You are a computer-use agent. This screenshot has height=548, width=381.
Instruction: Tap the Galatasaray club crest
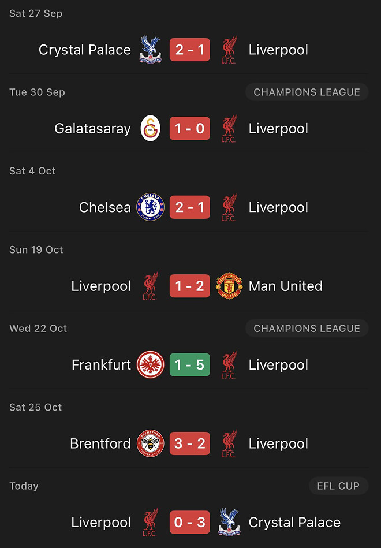point(151,128)
